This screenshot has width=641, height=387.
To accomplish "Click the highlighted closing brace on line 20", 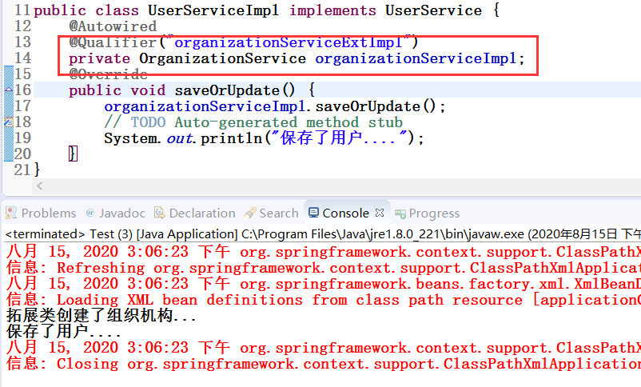I will [x=73, y=154].
